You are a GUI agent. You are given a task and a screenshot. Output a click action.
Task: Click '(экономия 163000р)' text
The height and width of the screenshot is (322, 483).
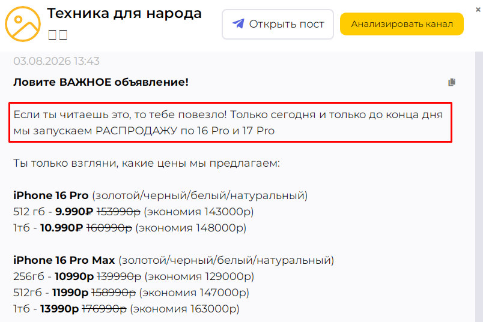click(184, 309)
